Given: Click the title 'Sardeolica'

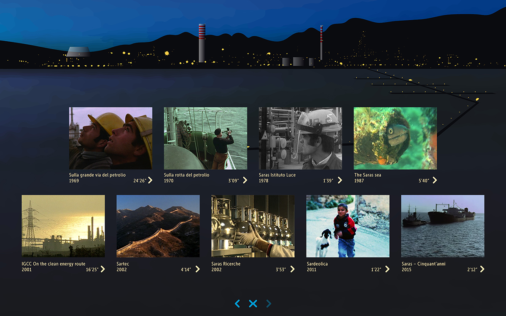Looking at the screenshot, I should pyautogui.click(x=317, y=264).
